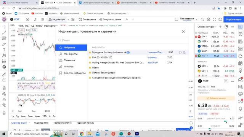Open the Stock screener (Скринер акций) tab

coord(19,123)
